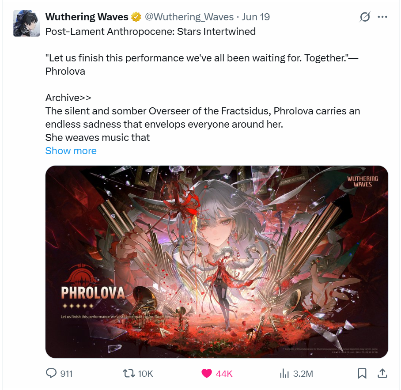
Task: Bookmark this post
Action: click(x=362, y=373)
